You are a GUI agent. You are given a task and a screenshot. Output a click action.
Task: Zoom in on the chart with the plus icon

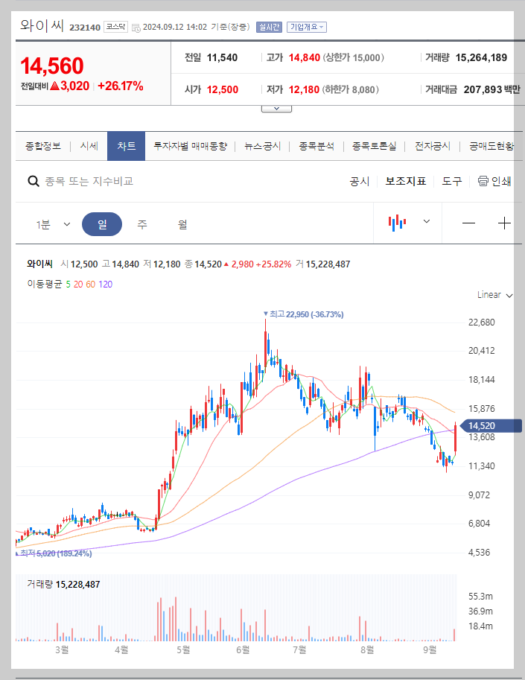pyautogui.click(x=504, y=222)
